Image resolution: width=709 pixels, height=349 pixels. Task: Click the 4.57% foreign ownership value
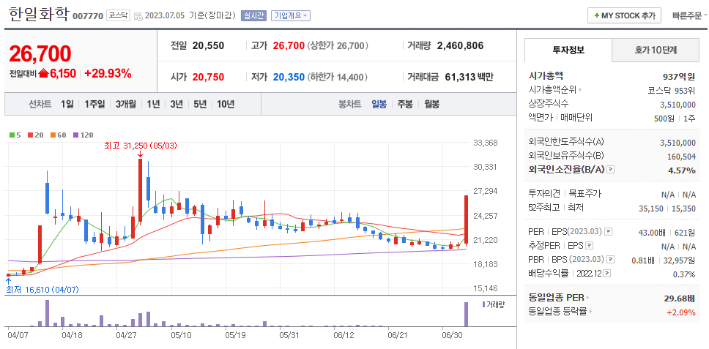click(x=681, y=170)
